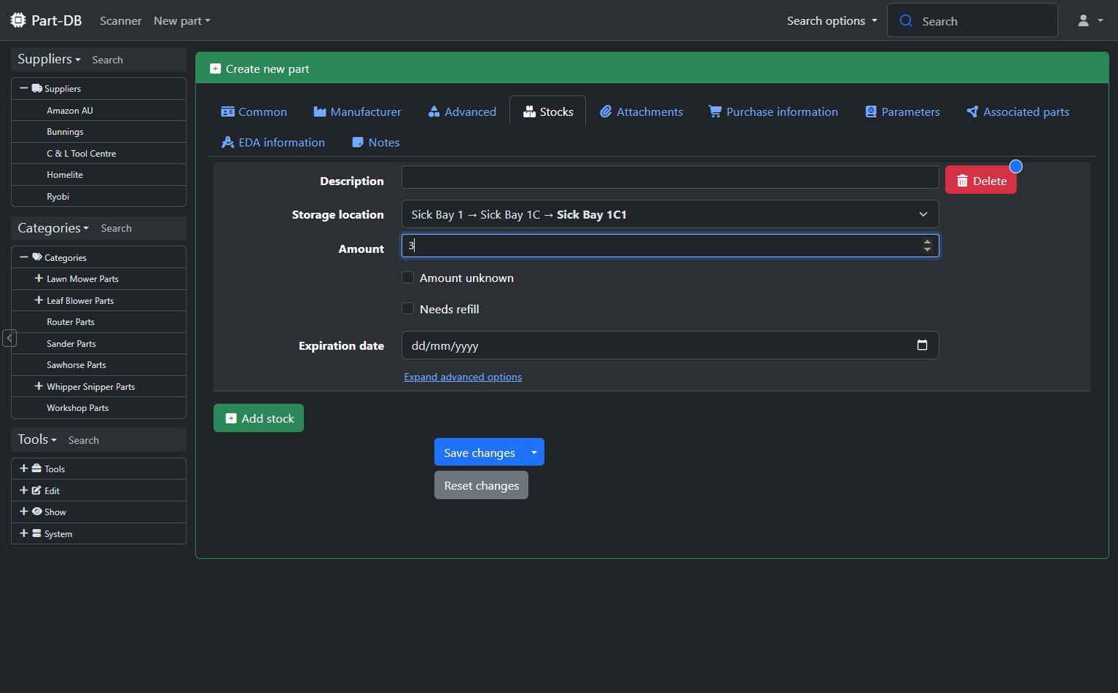Image resolution: width=1118 pixels, height=693 pixels.
Task: Decrease the Amount with the down stepper arrow
Action: point(927,250)
